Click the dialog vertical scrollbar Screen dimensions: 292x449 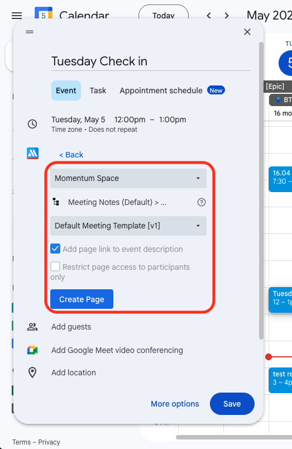point(261,190)
